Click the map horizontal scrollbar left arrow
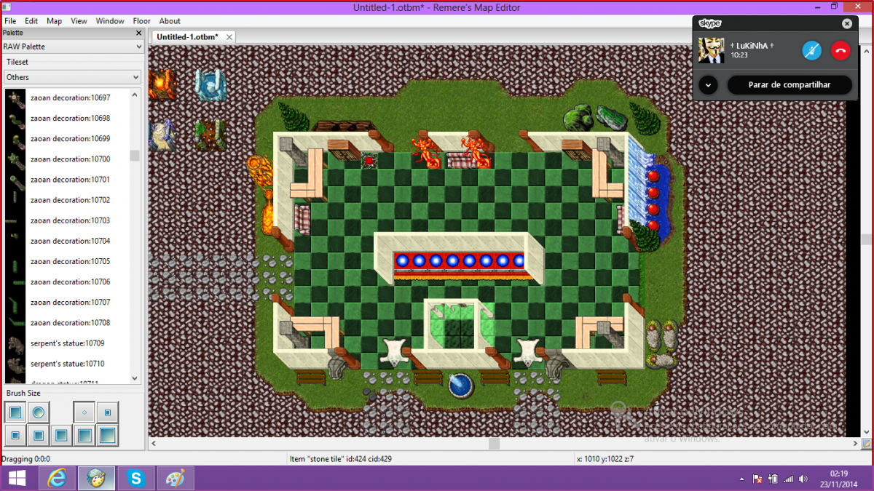This screenshot has width=874, height=491. click(x=154, y=443)
